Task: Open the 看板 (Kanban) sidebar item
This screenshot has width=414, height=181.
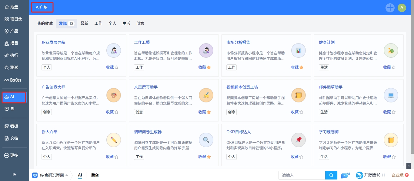Action: coord(14,126)
